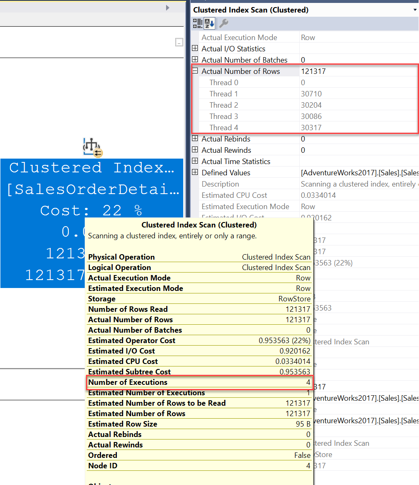Open Property Pages wrench icon

point(224,24)
